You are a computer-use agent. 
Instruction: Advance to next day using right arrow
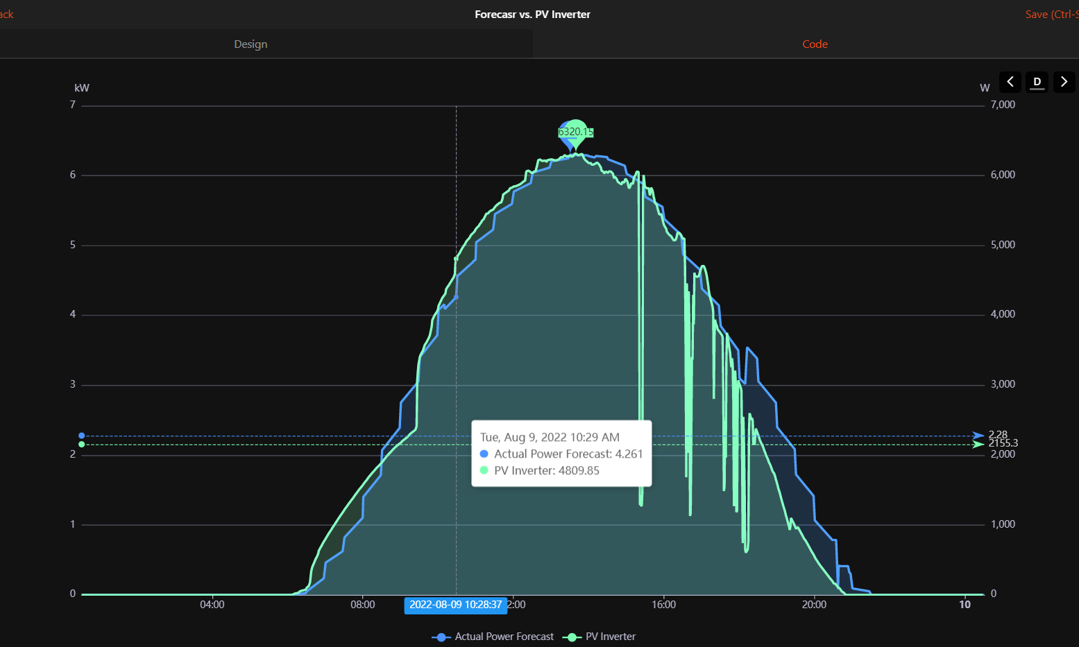tap(1064, 82)
